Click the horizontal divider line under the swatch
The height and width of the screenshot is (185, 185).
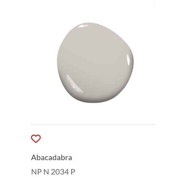point(93,125)
